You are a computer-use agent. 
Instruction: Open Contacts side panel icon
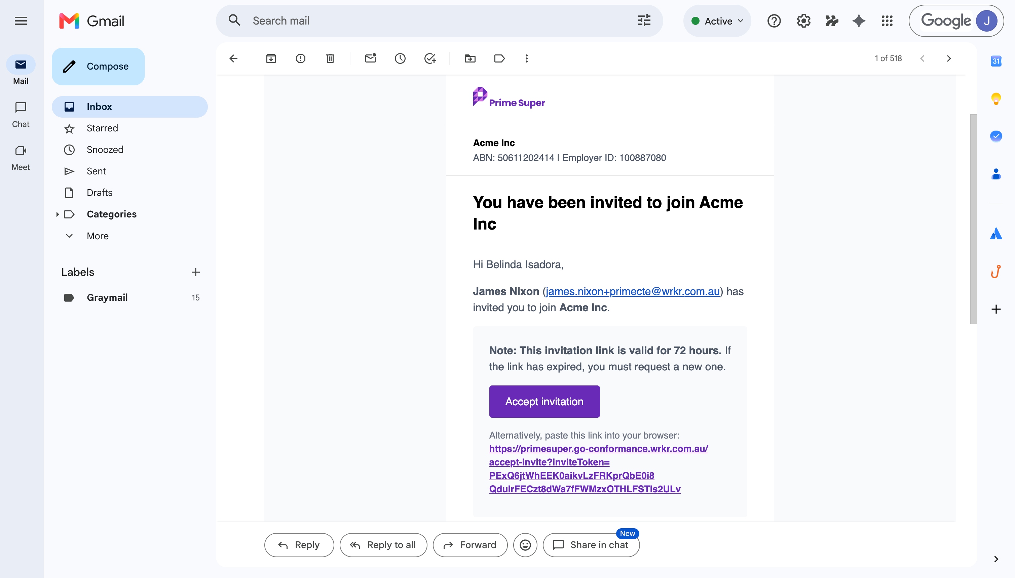click(995, 174)
